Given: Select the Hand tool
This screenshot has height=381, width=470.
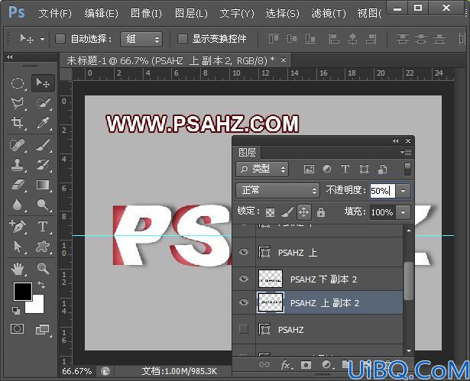Looking at the screenshot, I should coord(18,269).
